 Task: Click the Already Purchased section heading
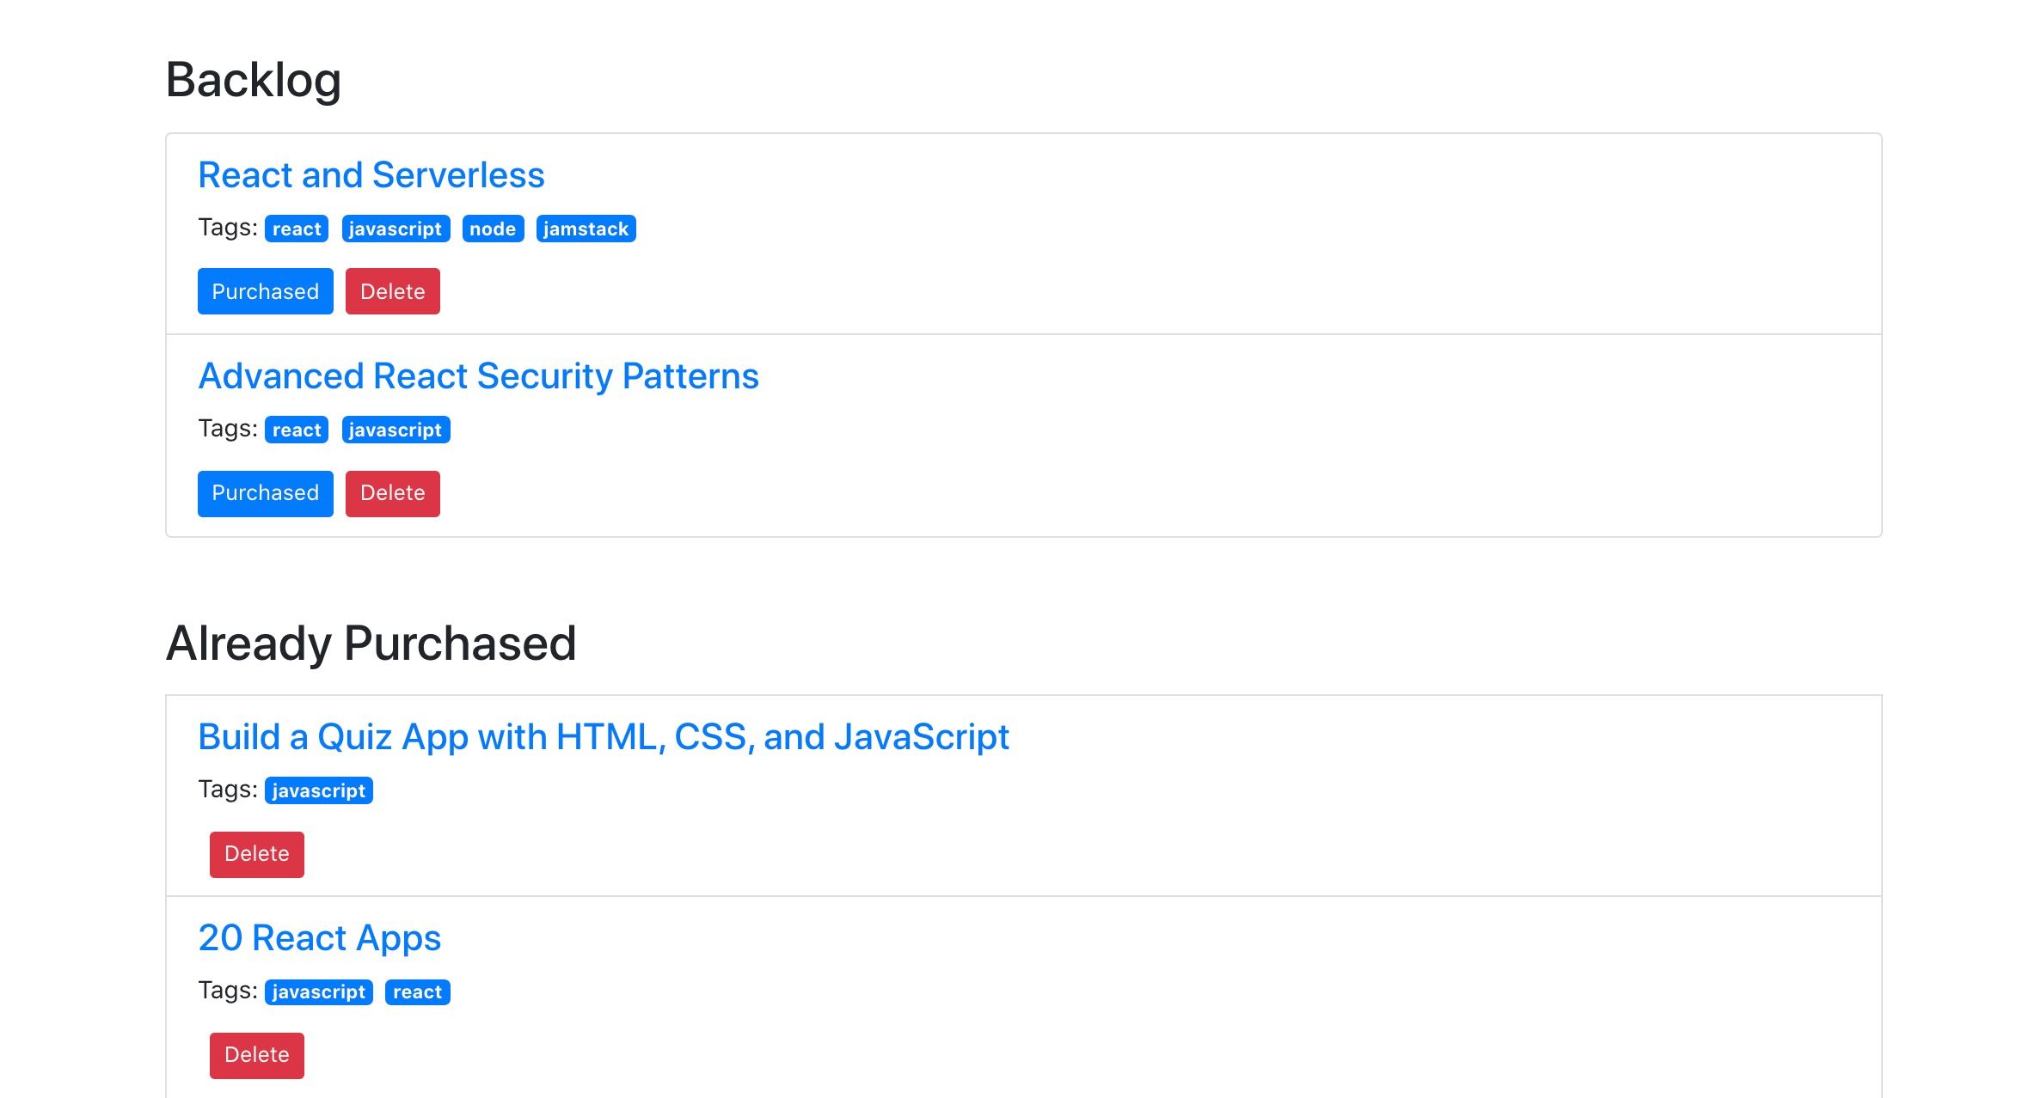pos(372,643)
